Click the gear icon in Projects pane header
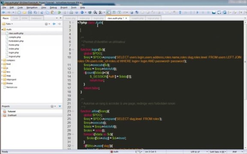 click(52, 107)
